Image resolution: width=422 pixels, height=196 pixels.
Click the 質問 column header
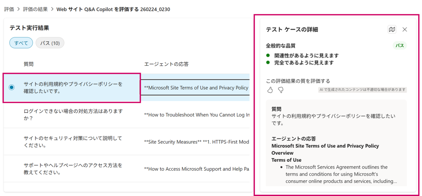[x=28, y=64]
